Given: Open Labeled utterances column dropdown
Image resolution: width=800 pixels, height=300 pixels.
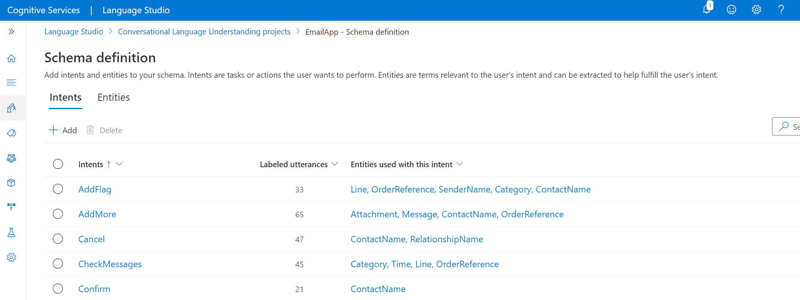Looking at the screenshot, I should 335,164.
